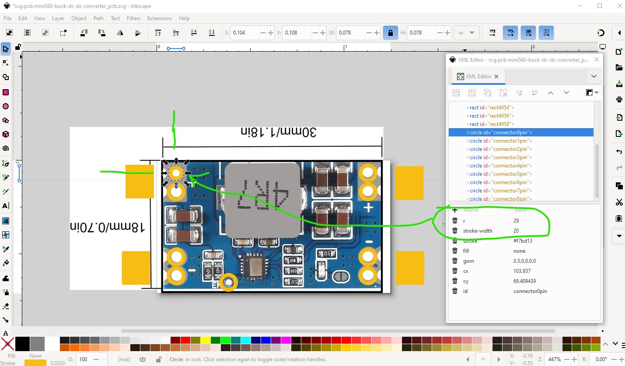The width and height of the screenshot is (625, 366).
Task: Click the black color swatch in palette
Action: click(23, 344)
